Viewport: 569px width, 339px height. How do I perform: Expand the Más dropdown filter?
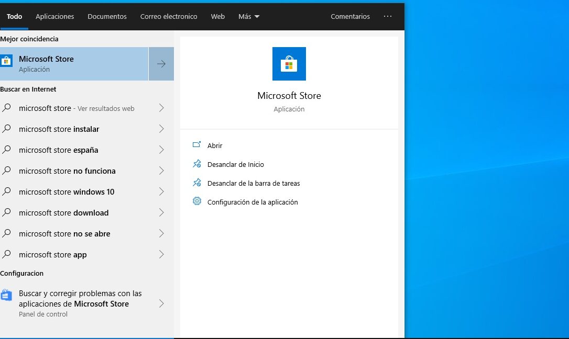[x=249, y=16]
